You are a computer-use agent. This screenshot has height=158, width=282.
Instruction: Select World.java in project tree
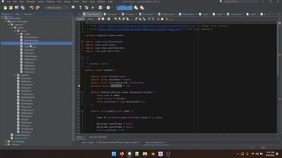pyautogui.click(x=26, y=132)
